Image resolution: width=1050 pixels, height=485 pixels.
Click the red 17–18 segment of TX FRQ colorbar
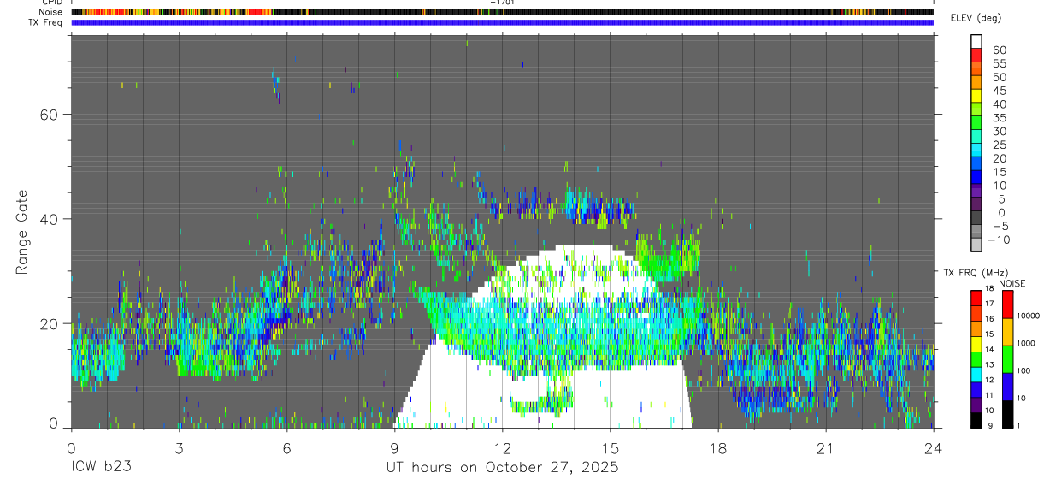pos(976,298)
